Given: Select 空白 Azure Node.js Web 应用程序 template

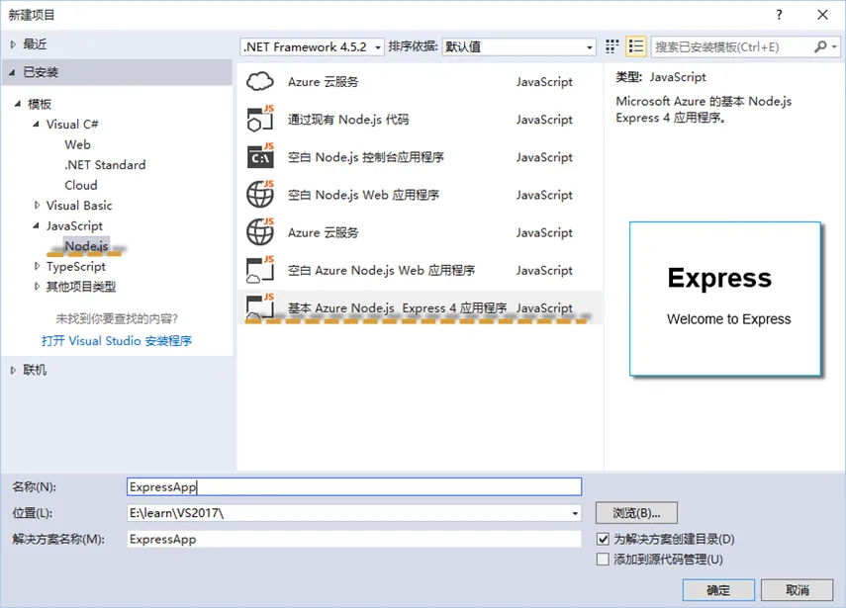Looking at the screenshot, I should coord(419,270).
